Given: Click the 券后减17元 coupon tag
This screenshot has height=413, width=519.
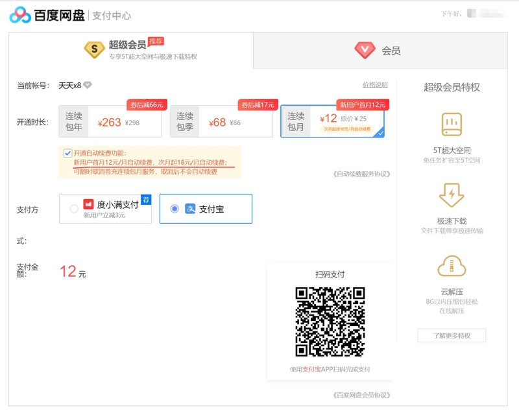Looking at the screenshot, I should [258, 105].
